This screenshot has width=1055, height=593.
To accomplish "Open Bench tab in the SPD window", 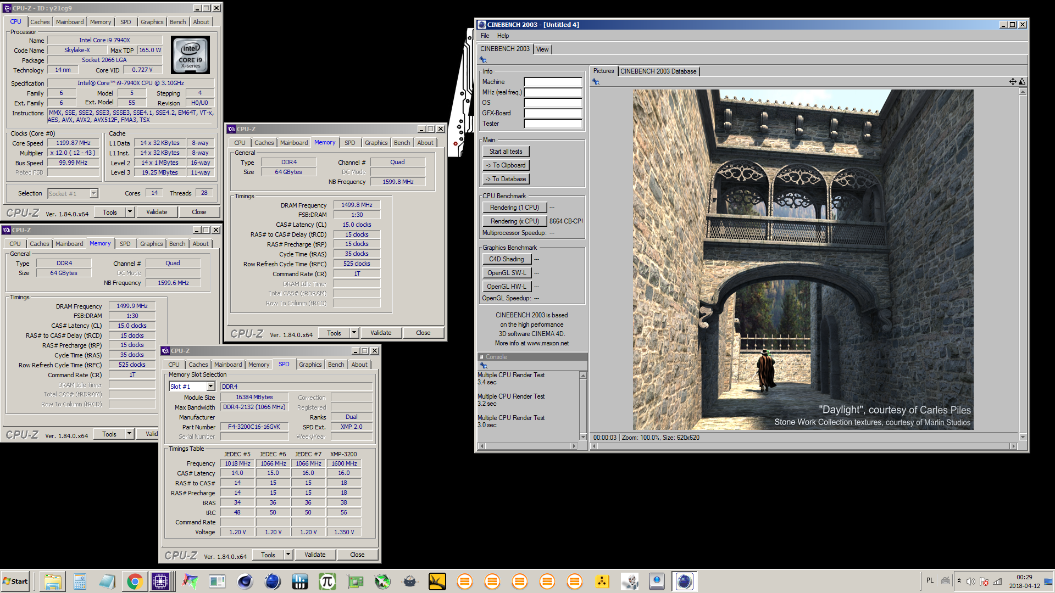I will click(336, 365).
